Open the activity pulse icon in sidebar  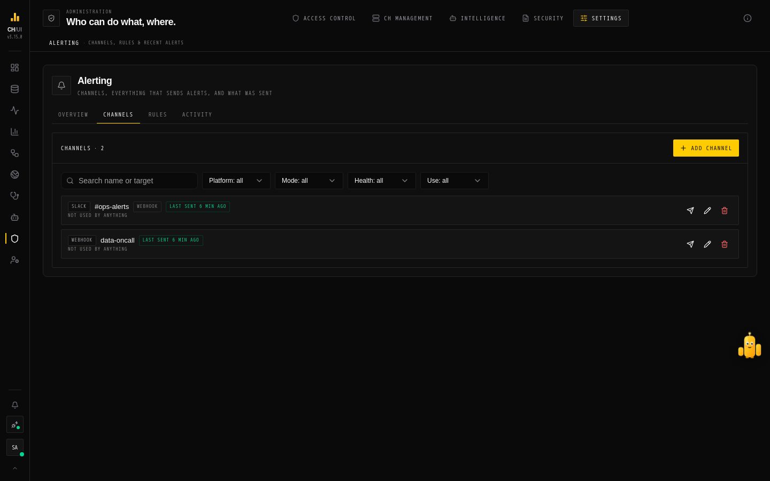[15, 111]
